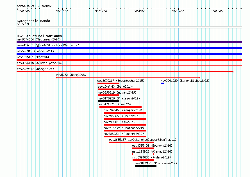
Task: Click the black nsv3182171 Chaisson2019 bar
Action: coord(146,166)
